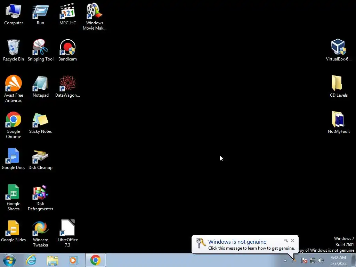Select the NotMyFault folder icon

[x=339, y=123]
